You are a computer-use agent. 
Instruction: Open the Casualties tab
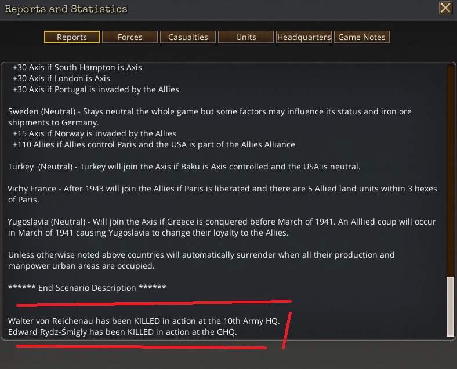pos(188,37)
